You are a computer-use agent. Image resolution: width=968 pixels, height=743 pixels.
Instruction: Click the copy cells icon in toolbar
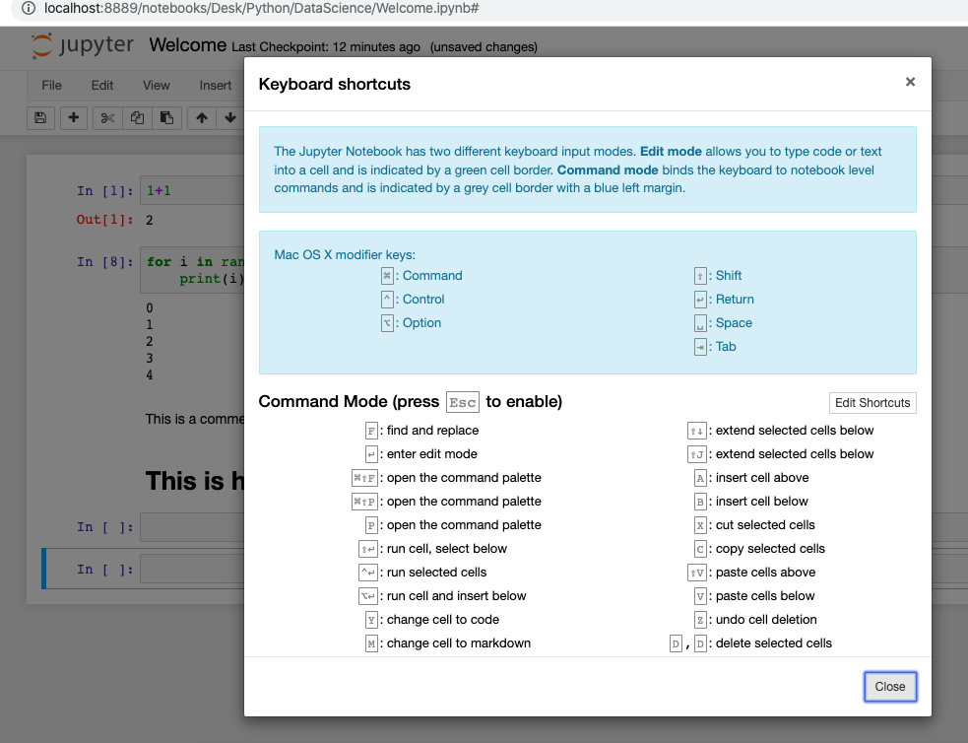(x=137, y=117)
